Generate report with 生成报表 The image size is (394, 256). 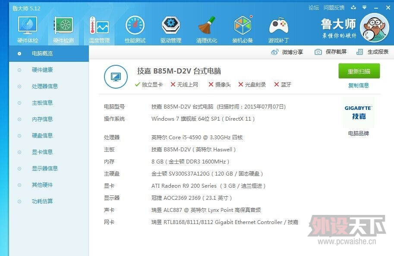point(372,52)
